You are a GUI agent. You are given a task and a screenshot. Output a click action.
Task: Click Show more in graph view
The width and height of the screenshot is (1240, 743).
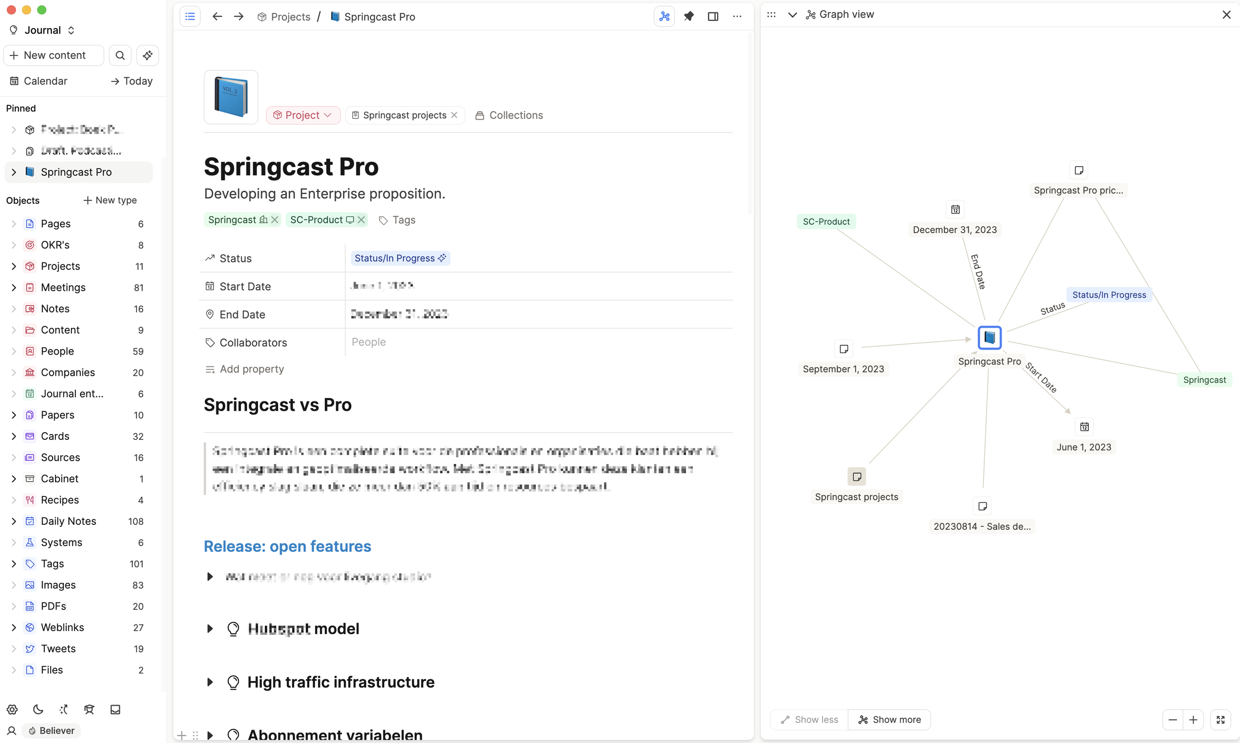890,720
